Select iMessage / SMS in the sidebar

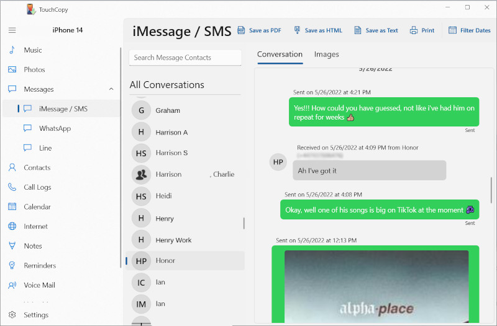(61, 109)
